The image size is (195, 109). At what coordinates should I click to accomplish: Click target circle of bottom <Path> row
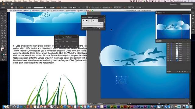[x=188, y=61]
